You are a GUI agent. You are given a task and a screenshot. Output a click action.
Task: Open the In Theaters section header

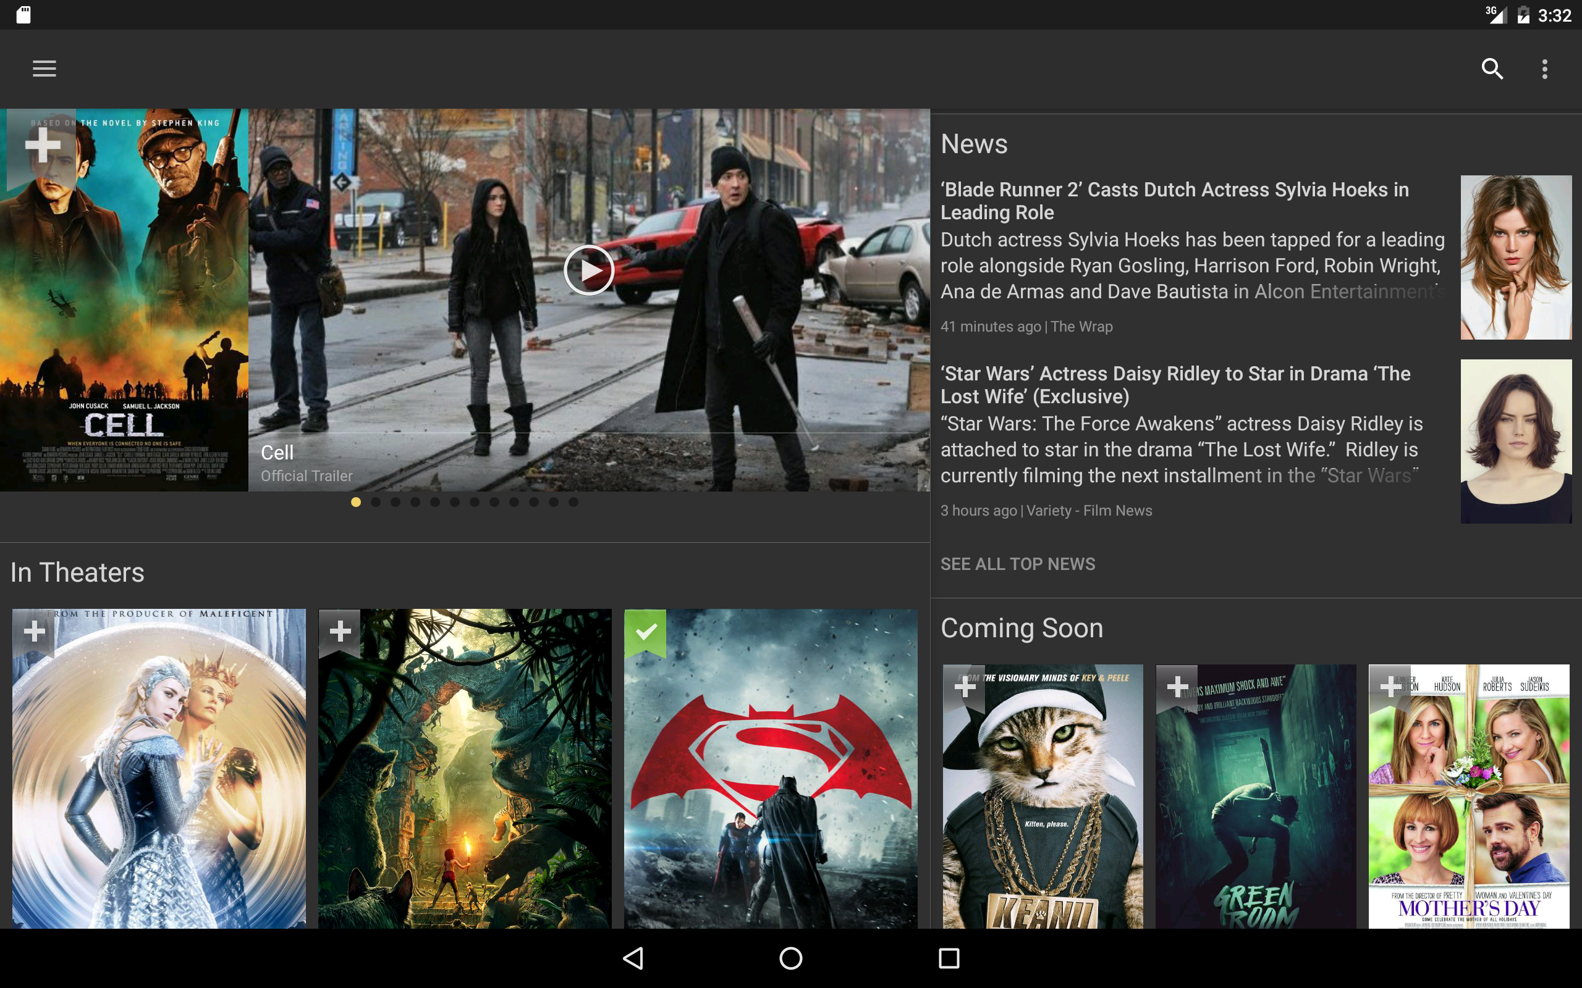click(77, 572)
